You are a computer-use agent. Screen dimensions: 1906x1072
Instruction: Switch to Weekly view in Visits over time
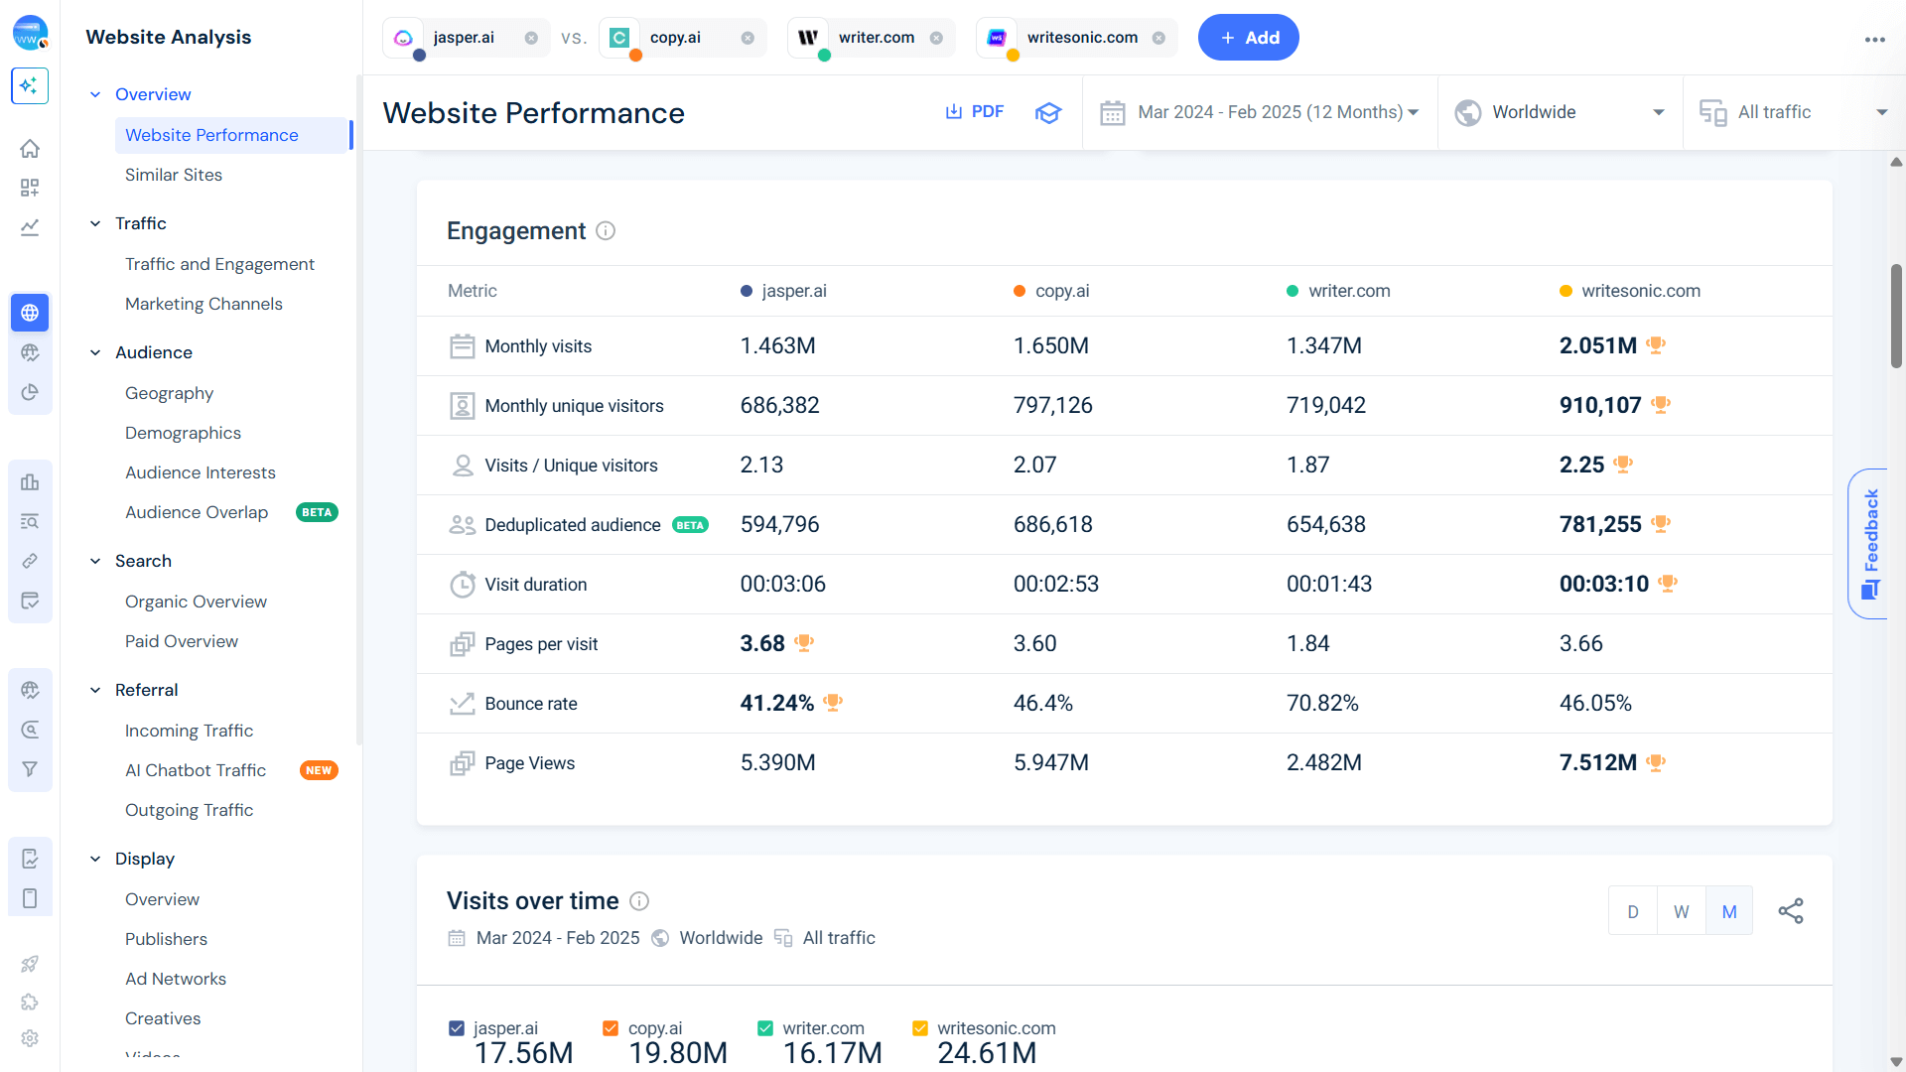(x=1681, y=910)
